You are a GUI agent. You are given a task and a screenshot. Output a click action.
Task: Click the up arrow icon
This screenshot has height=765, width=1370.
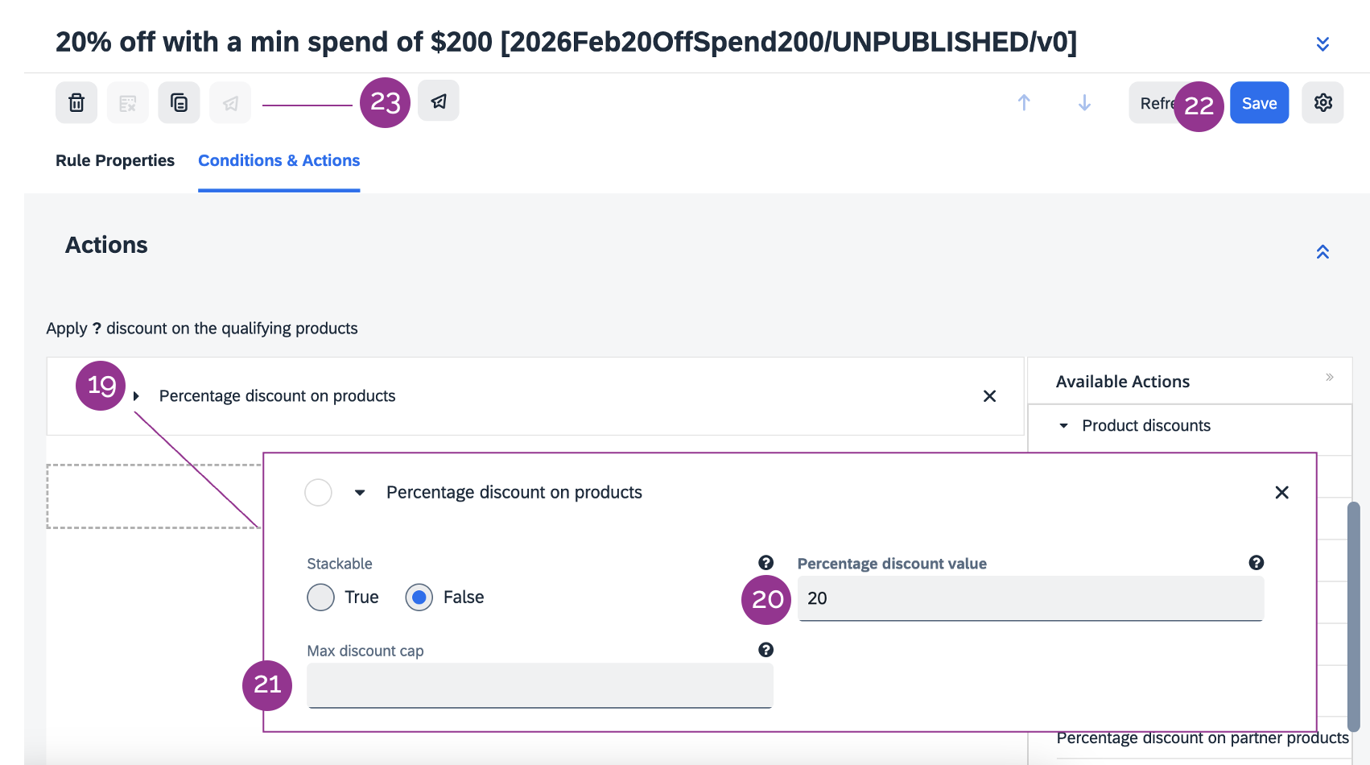pyautogui.click(x=1024, y=103)
